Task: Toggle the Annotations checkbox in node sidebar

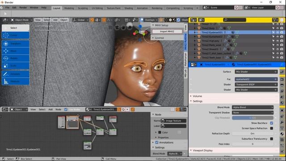Action: 157,142
